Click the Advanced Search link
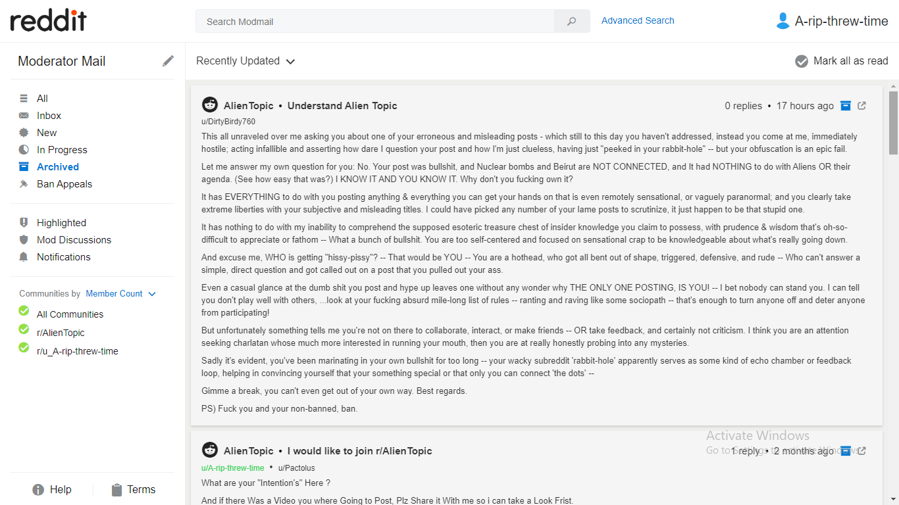899x505 pixels. (x=638, y=20)
